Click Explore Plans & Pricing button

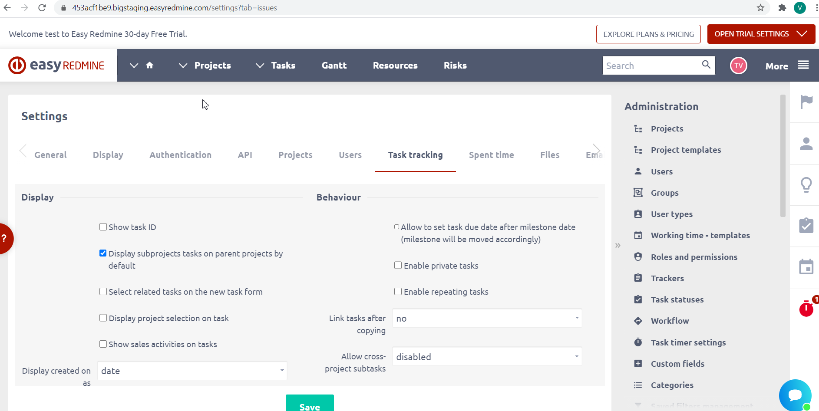point(648,34)
